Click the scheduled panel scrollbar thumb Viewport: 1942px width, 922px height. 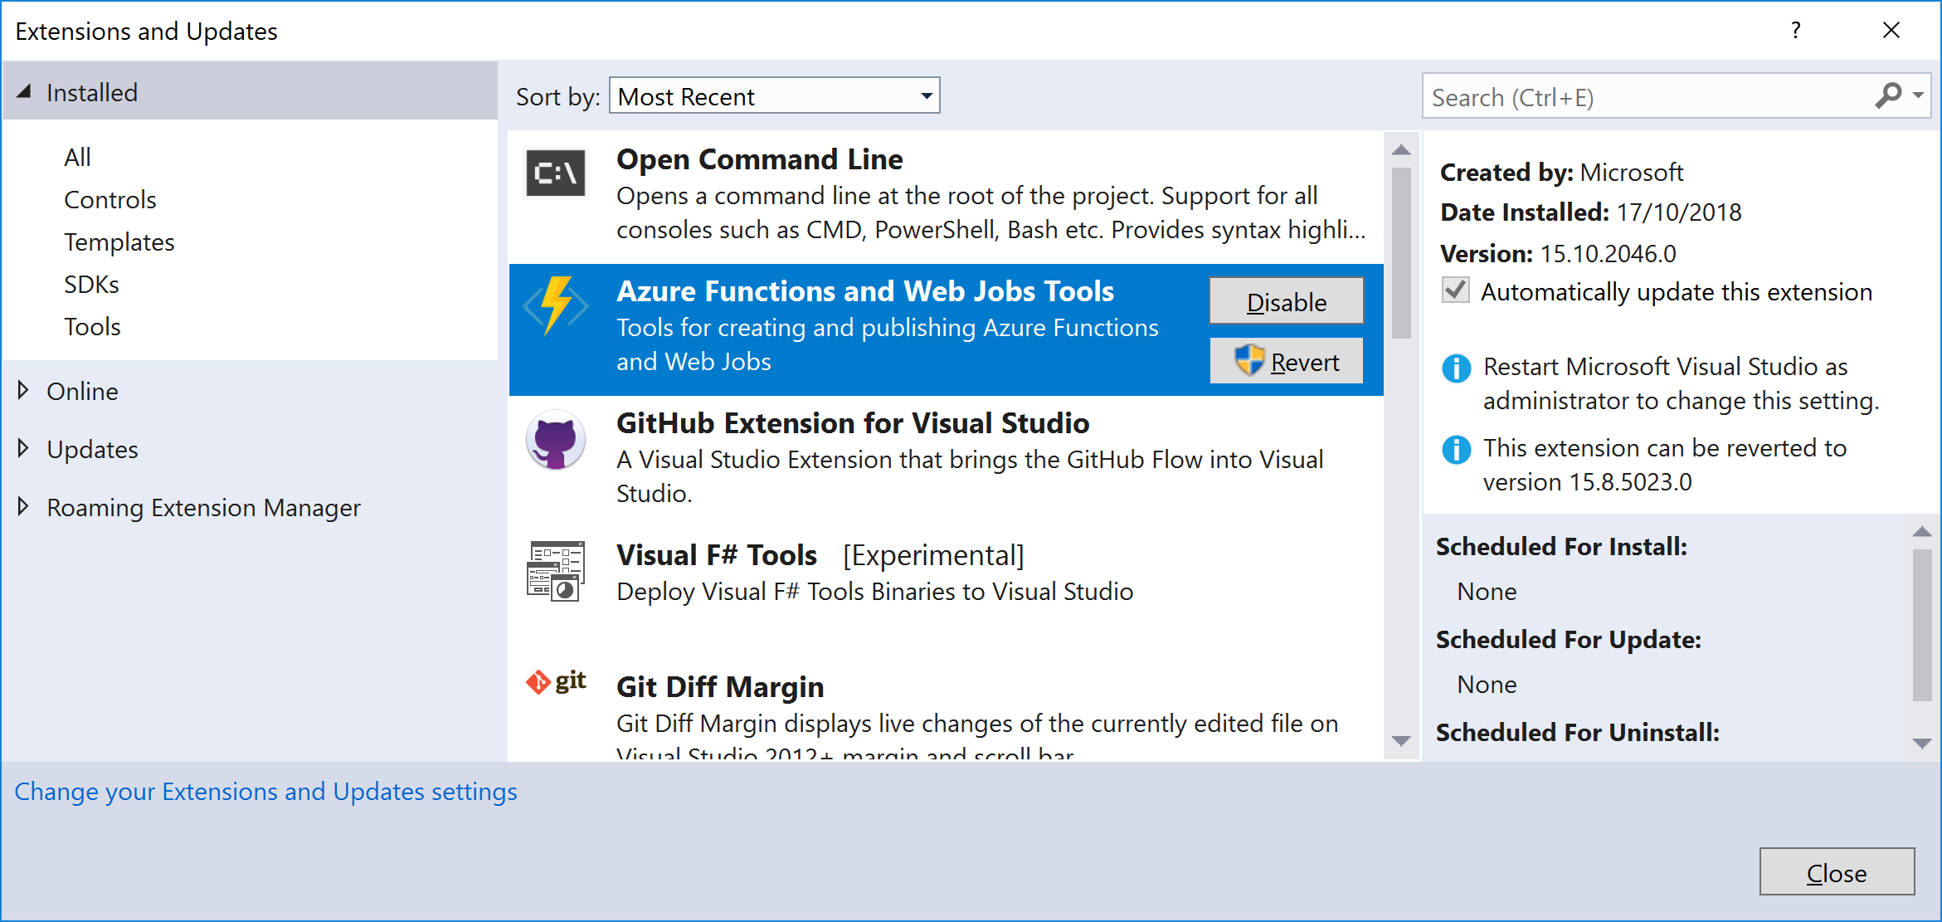(x=1922, y=624)
